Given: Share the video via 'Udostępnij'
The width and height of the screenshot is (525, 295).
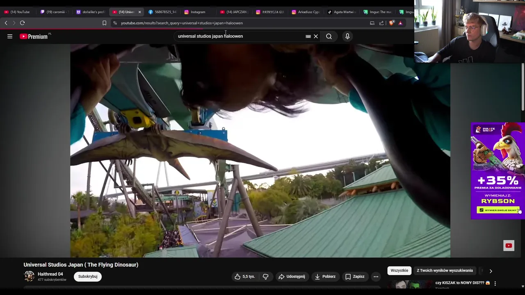Looking at the screenshot, I should pos(292,277).
